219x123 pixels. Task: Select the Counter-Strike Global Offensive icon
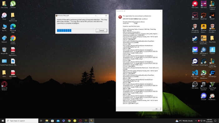[x=203, y=40]
